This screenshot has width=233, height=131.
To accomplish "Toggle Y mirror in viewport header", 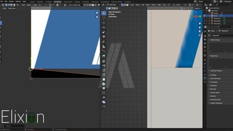I will [x=186, y=8].
